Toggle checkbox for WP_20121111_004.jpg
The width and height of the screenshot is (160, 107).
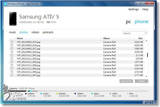click(12, 65)
